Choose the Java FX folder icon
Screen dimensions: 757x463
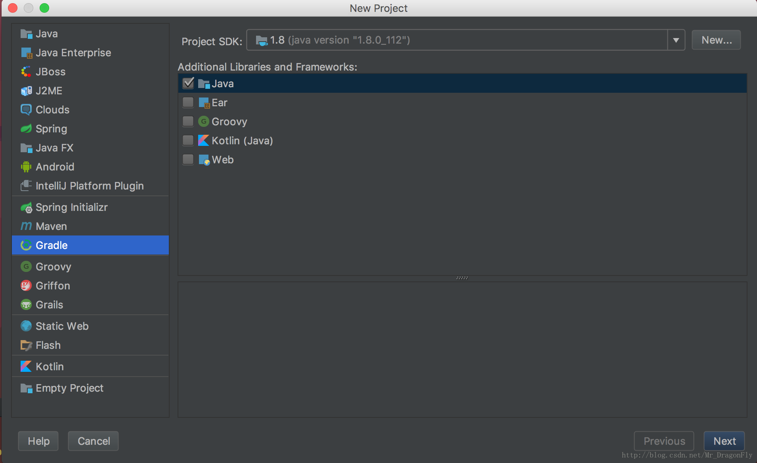click(26, 148)
